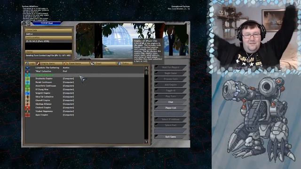This screenshot has height=169, width=301.
Task: Click the round emblem icon beside TCP/IP Host title
Action: 24,24
